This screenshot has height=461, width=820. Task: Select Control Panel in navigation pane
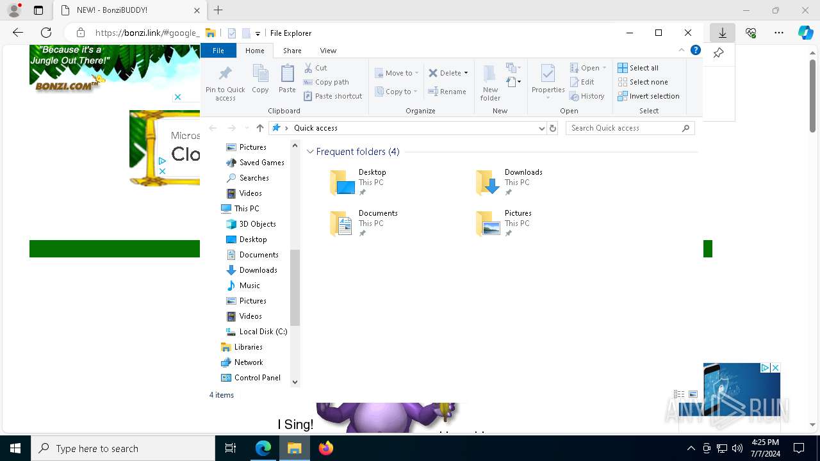[250, 378]
